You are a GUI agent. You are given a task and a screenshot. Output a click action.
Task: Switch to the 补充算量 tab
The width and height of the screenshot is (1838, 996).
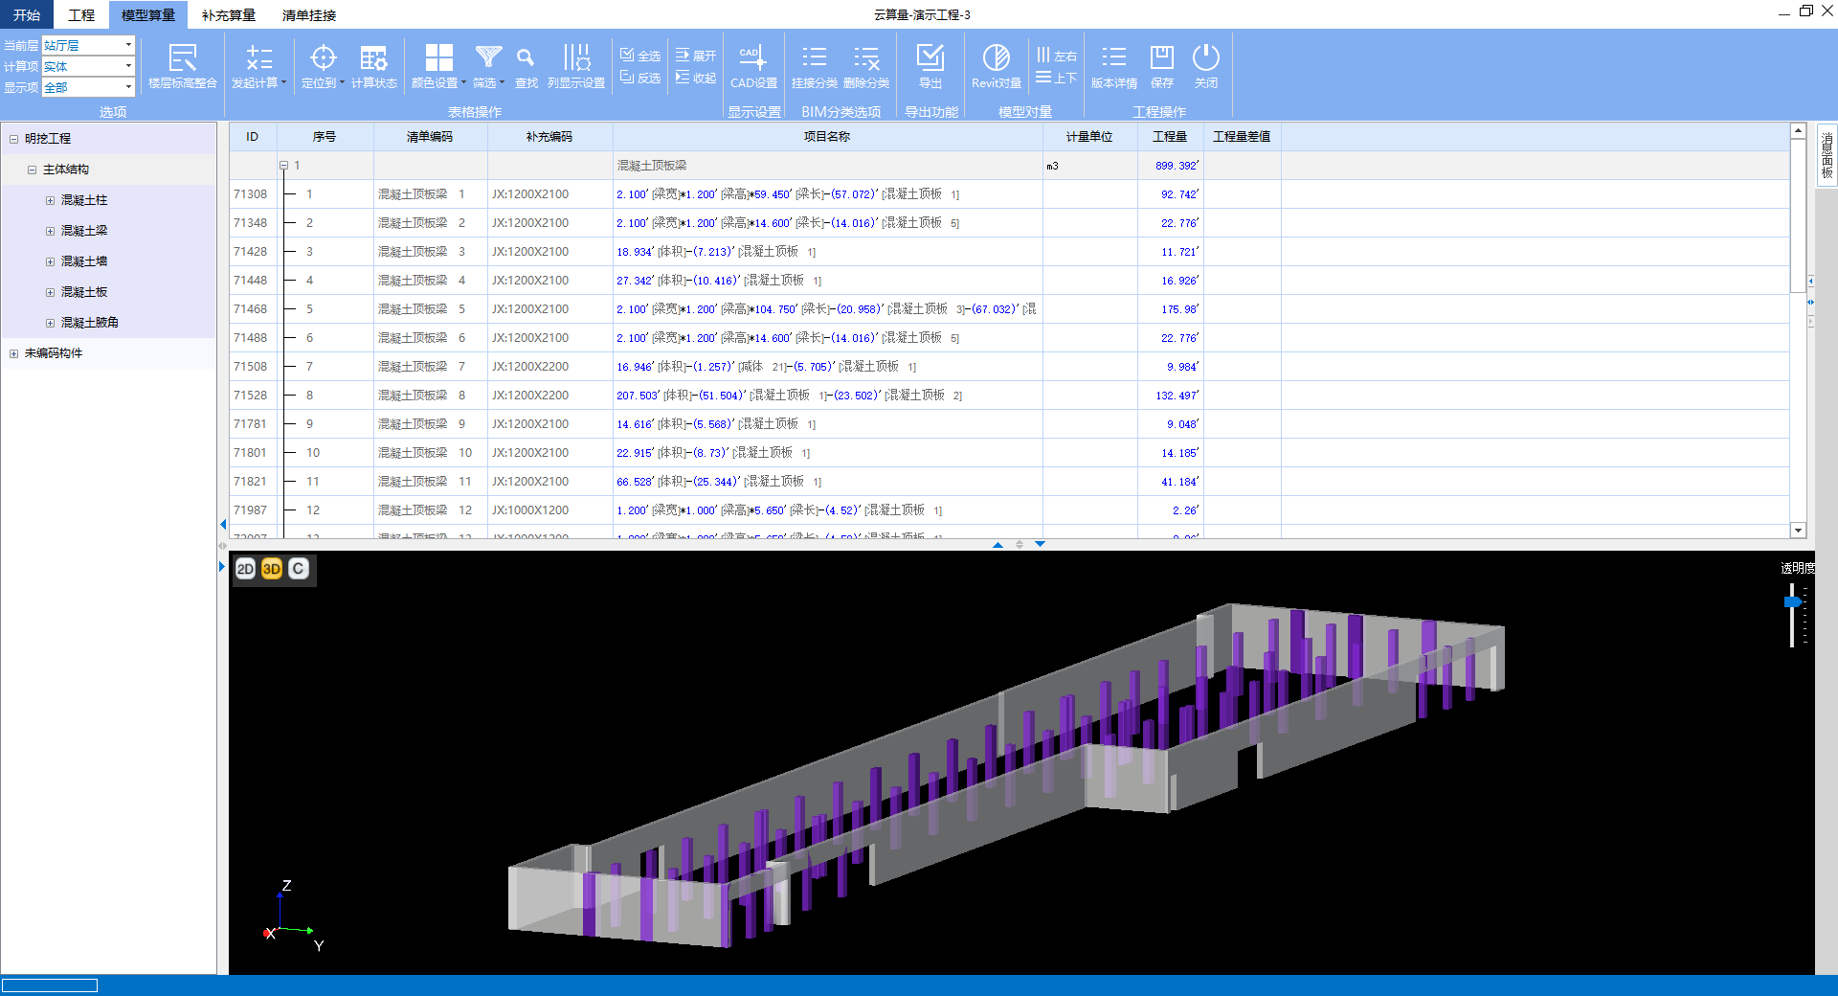[228, 15]
